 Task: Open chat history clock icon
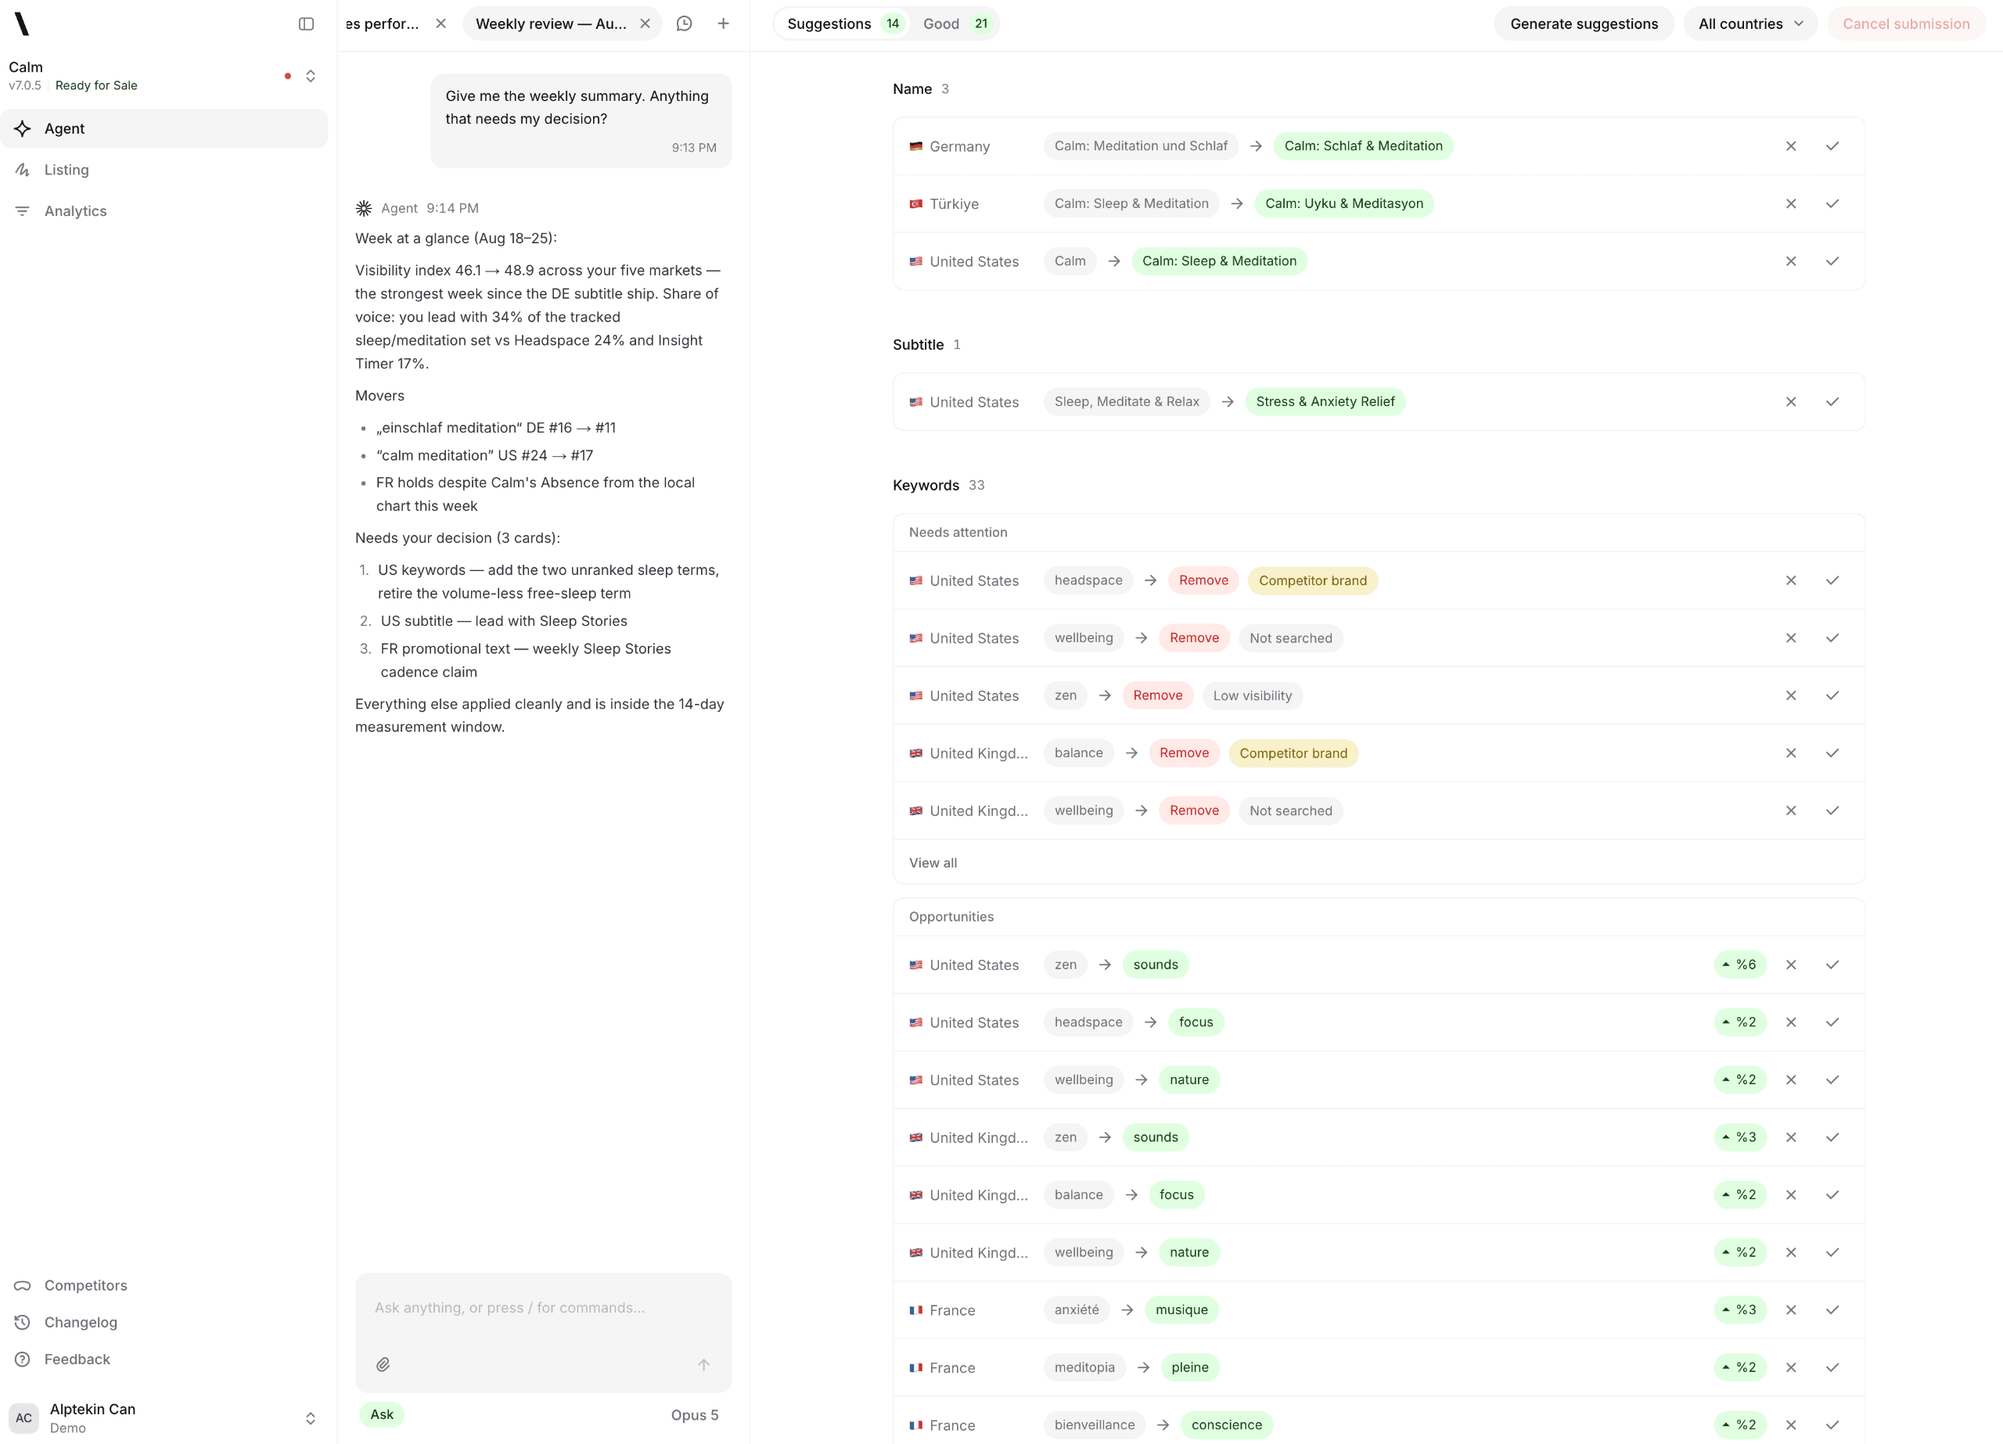click(685, 23)
